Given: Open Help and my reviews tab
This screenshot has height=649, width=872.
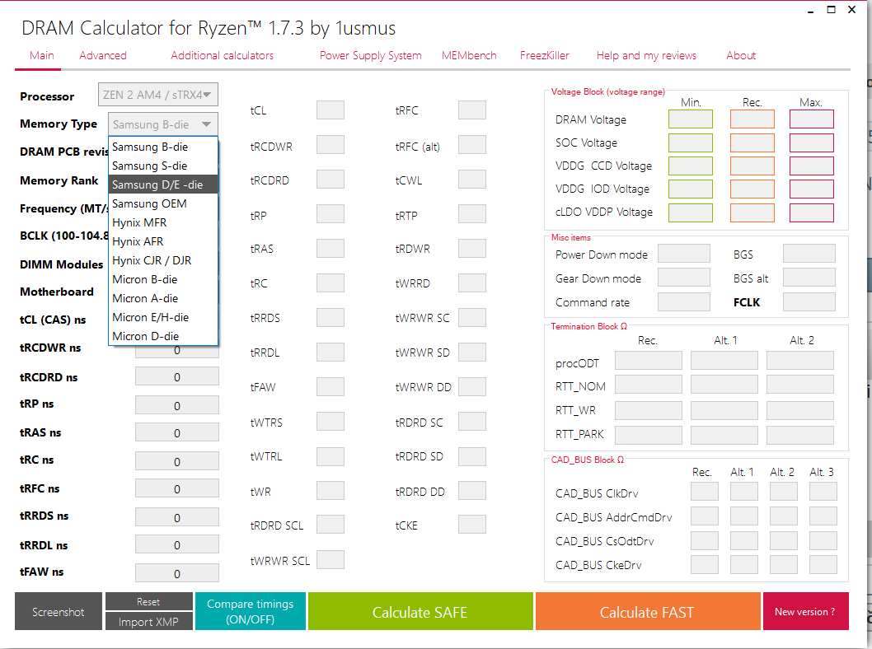Looking at the screenshot, I should point(646,55).
